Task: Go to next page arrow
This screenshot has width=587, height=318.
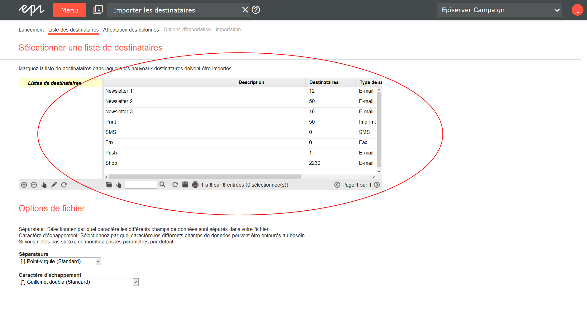Action: pyautogui.click(x=377, y=185)
